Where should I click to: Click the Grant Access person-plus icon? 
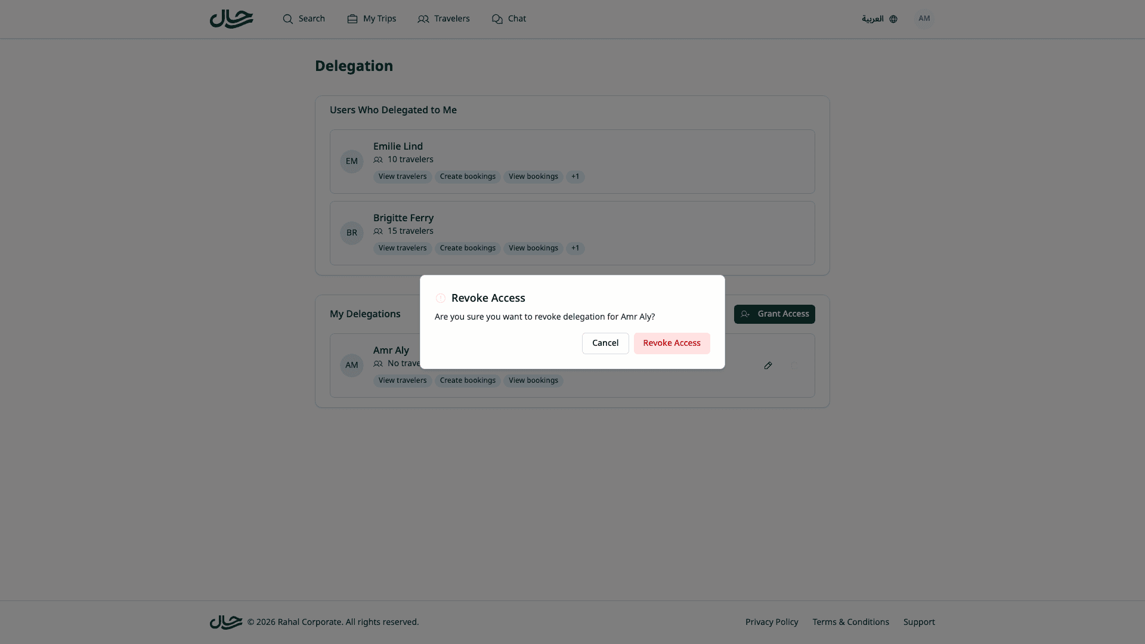point(745,314)
